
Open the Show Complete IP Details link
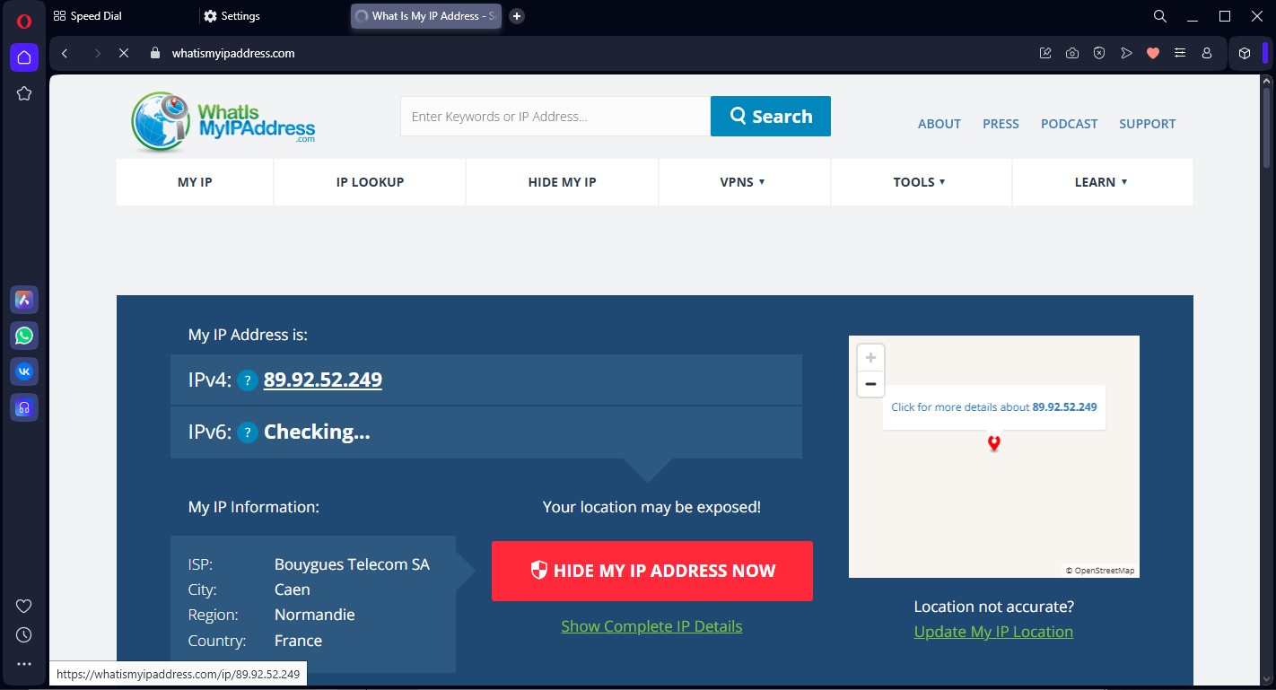[651, 626]
